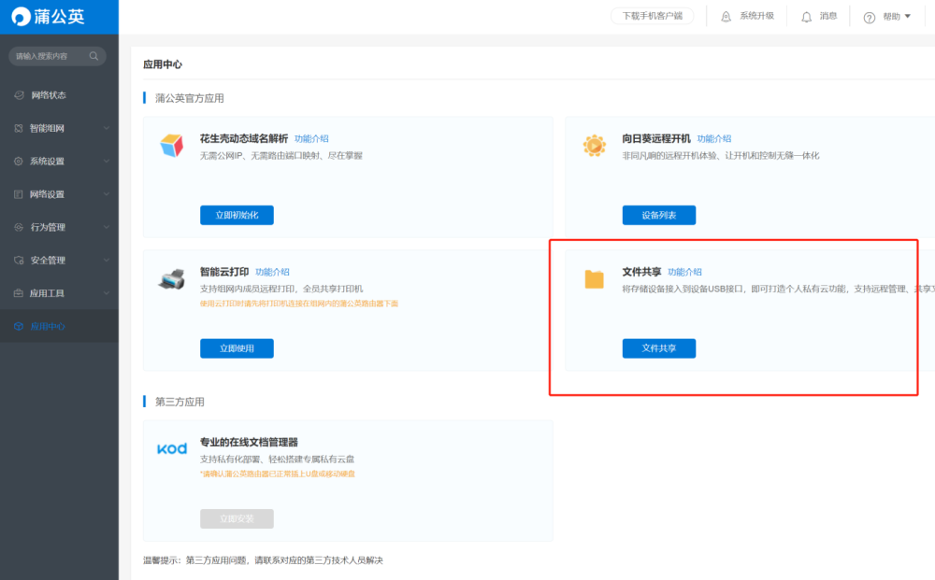Screen dimensions: 935x580
Task: Open 消息 notifications bell
Action: (819, 16)
